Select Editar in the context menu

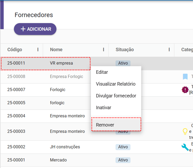click(102, 72)
